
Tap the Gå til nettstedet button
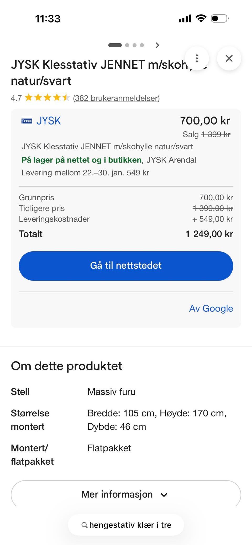[126, 266]
